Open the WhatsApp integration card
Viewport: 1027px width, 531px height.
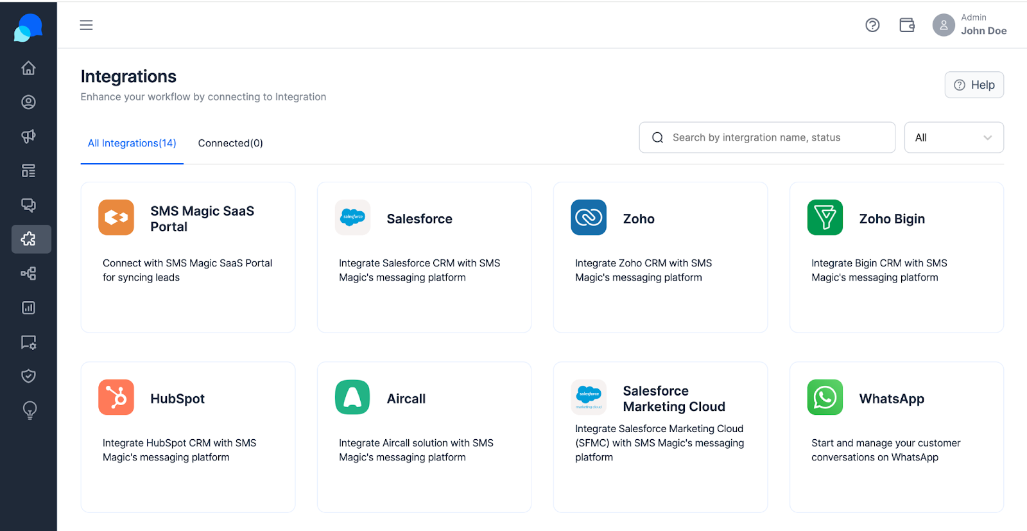[x=897, y=437]
